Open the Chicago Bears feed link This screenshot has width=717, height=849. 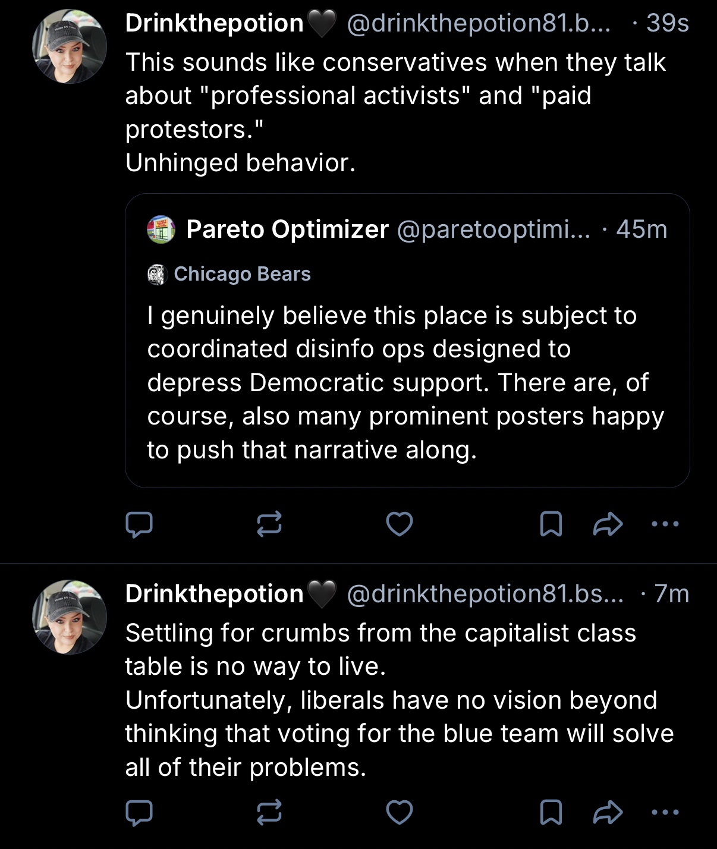[241, 274]
